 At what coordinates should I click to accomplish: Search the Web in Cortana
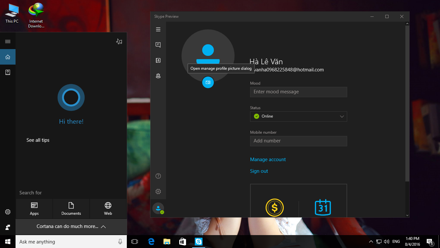(x=108, y=209)
